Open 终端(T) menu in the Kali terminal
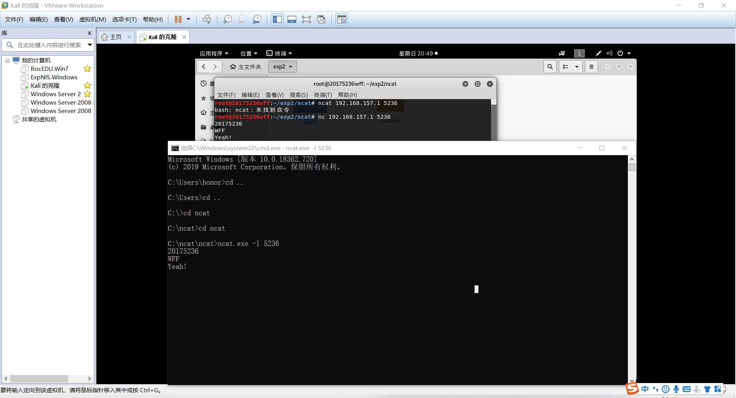The height and width of the screenshot is (398, 736). click(323, 95)
